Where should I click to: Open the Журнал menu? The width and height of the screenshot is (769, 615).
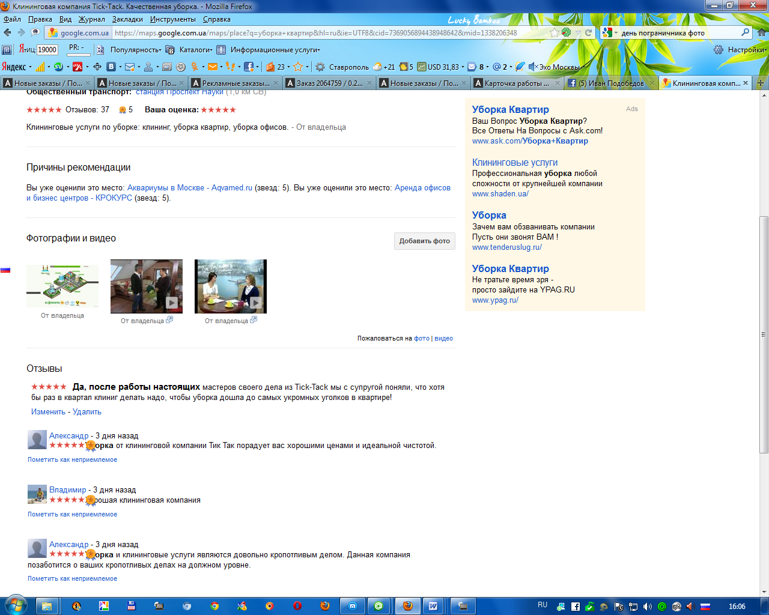[92, 19]
